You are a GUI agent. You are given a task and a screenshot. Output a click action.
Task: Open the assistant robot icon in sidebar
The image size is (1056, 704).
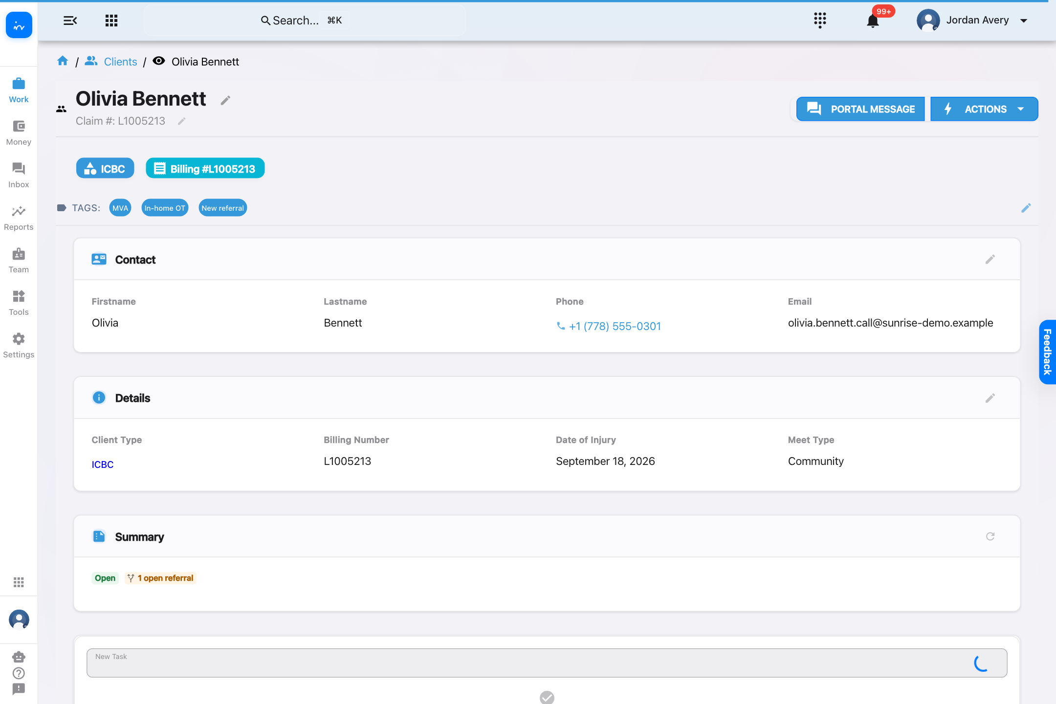pos(19,657)
